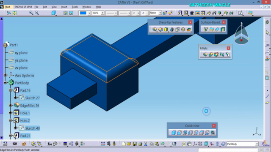Click Variable Radius Fillet in Fillets toolbar
Image resolution: width=271 pixels, height=152 pixels.
211,54
